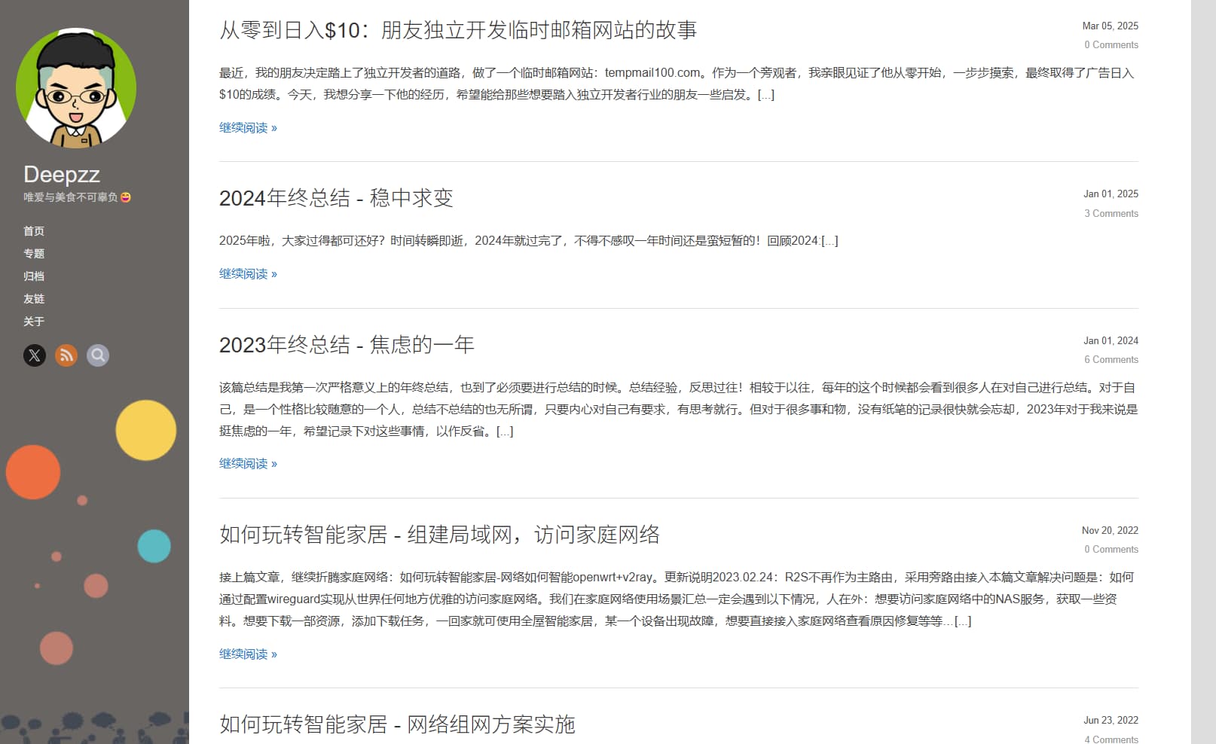Open '3 Comments' on the 2024 summary
The image size is (1216, 744).
[x=1111, y=213]
